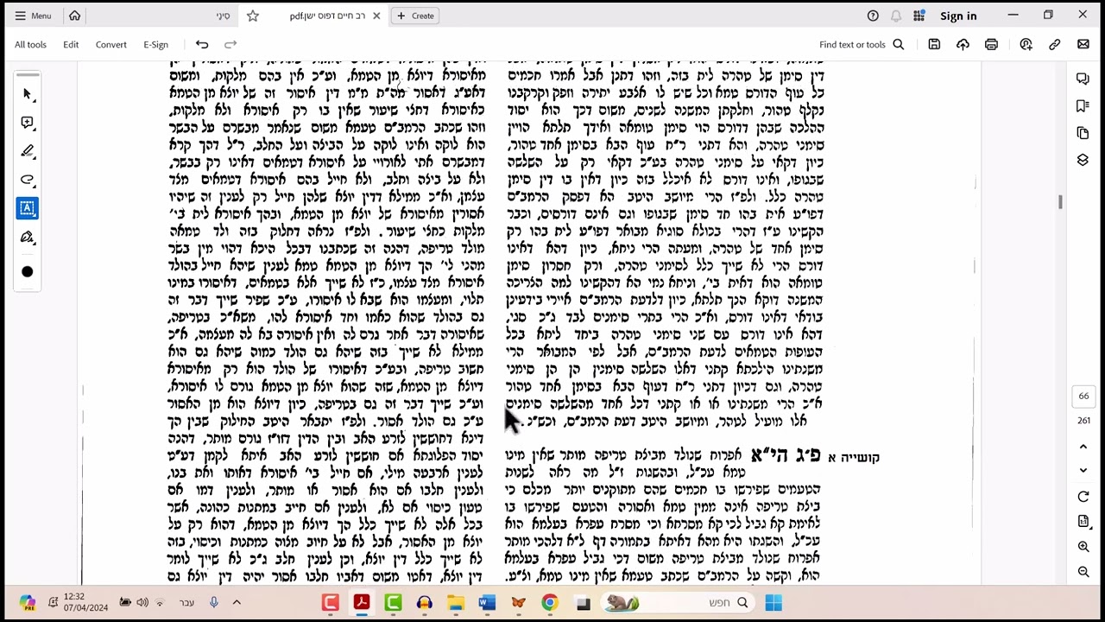Open the Acrobat Menu

33,16
